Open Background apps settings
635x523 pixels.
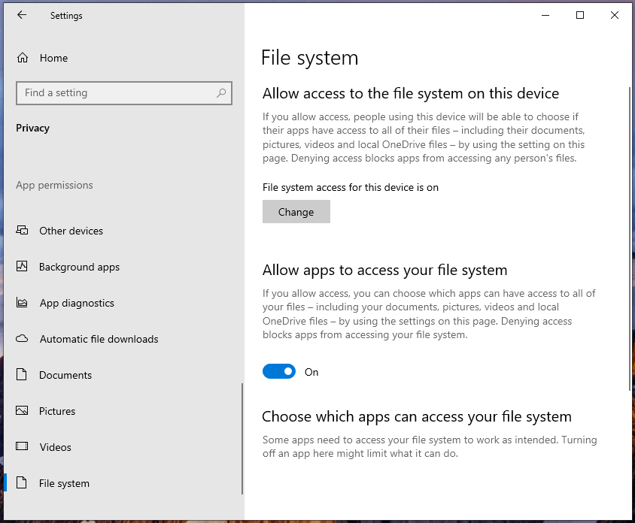[x=77, y=267]
